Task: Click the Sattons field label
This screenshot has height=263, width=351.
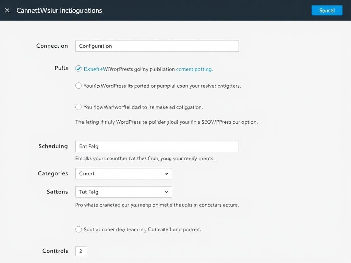Action: coord(57,192)
